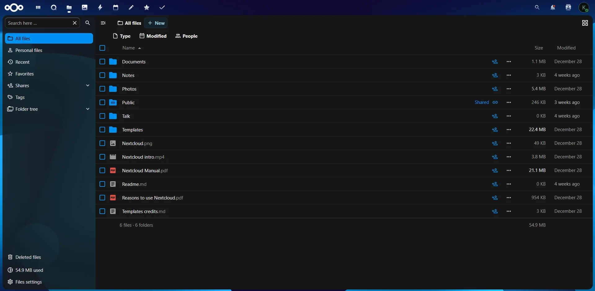The image size is (595, 291).
Task: Open the Notes app
Action: coord(131,7)
